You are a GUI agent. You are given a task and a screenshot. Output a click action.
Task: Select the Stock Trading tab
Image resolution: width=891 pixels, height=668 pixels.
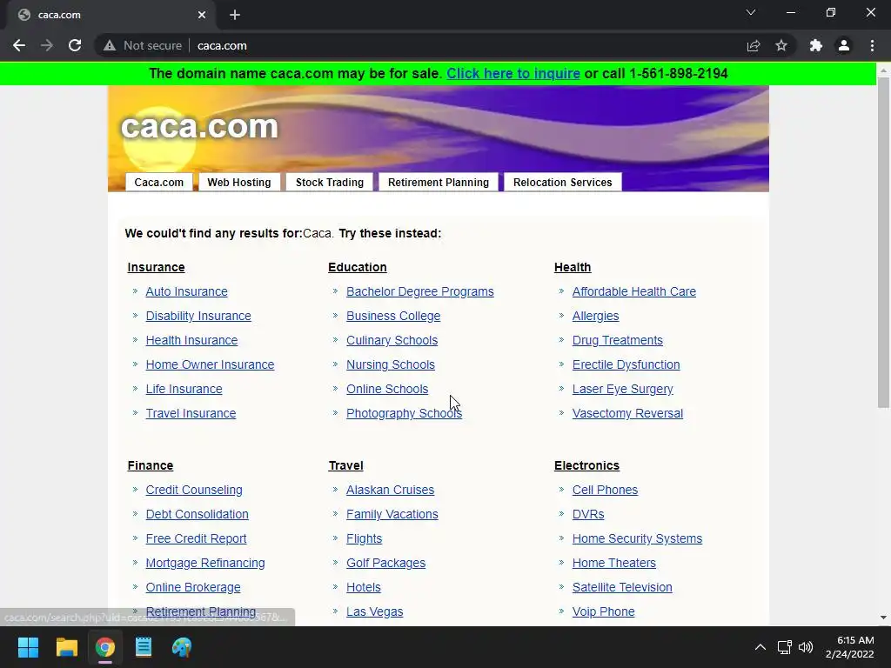330,183
